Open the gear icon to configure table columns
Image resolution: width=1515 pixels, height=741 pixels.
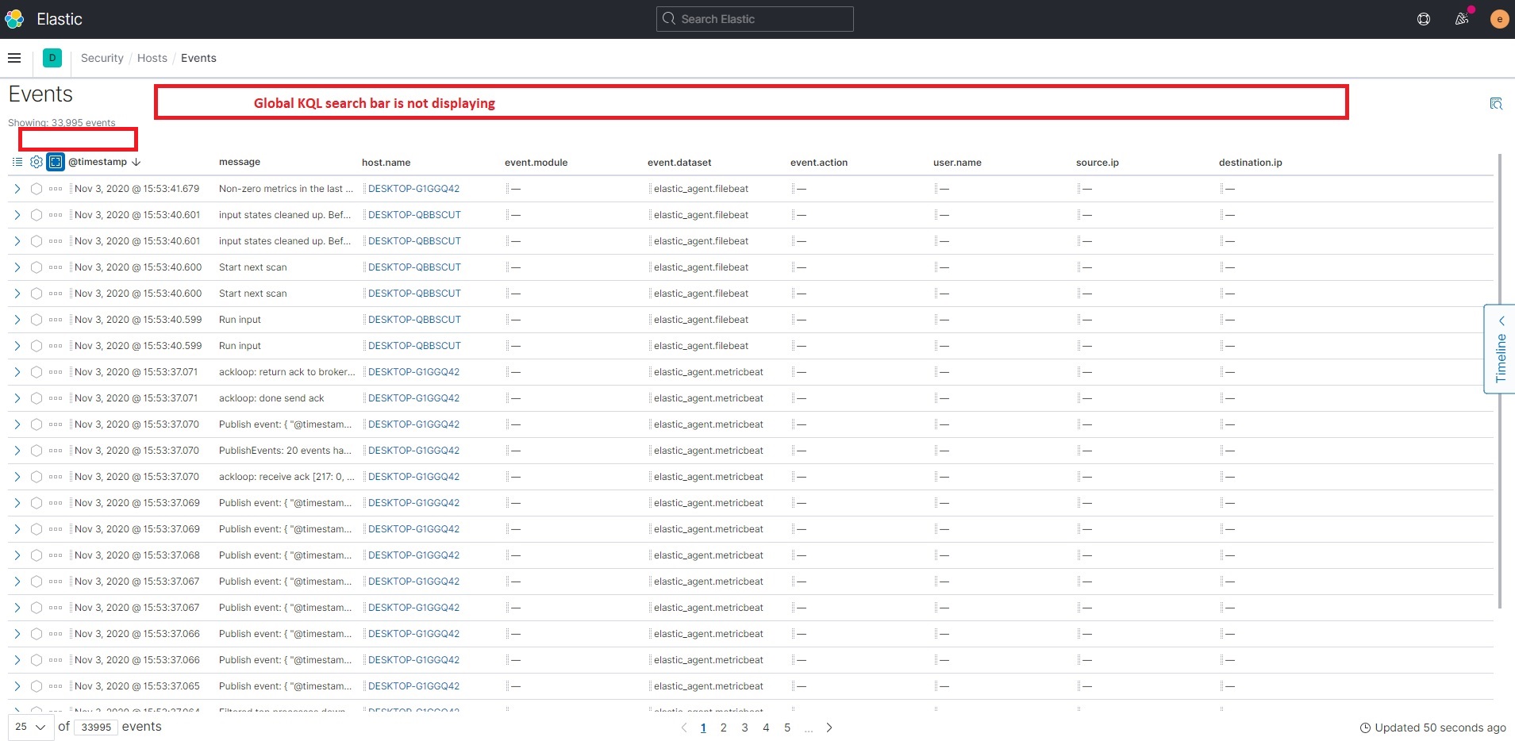pos(36,162)
